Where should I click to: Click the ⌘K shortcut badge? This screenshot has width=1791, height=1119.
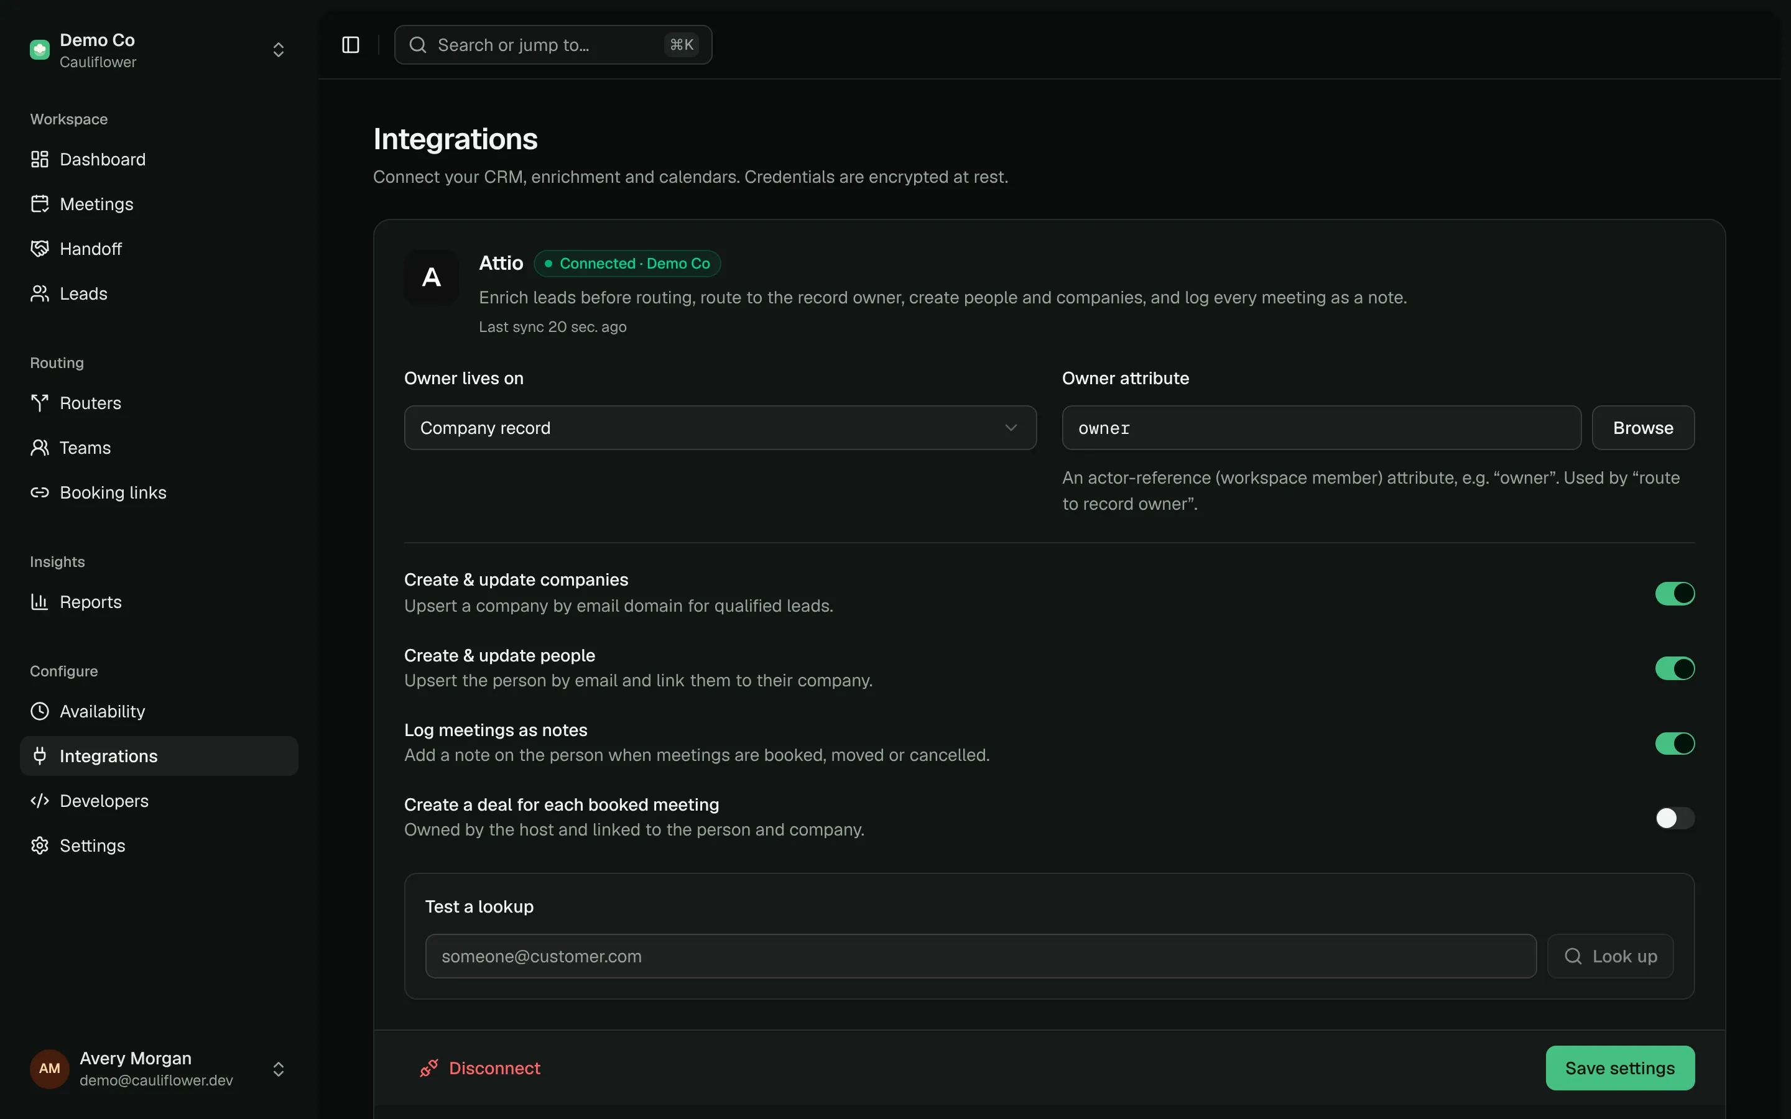click(x=681, y=45)
